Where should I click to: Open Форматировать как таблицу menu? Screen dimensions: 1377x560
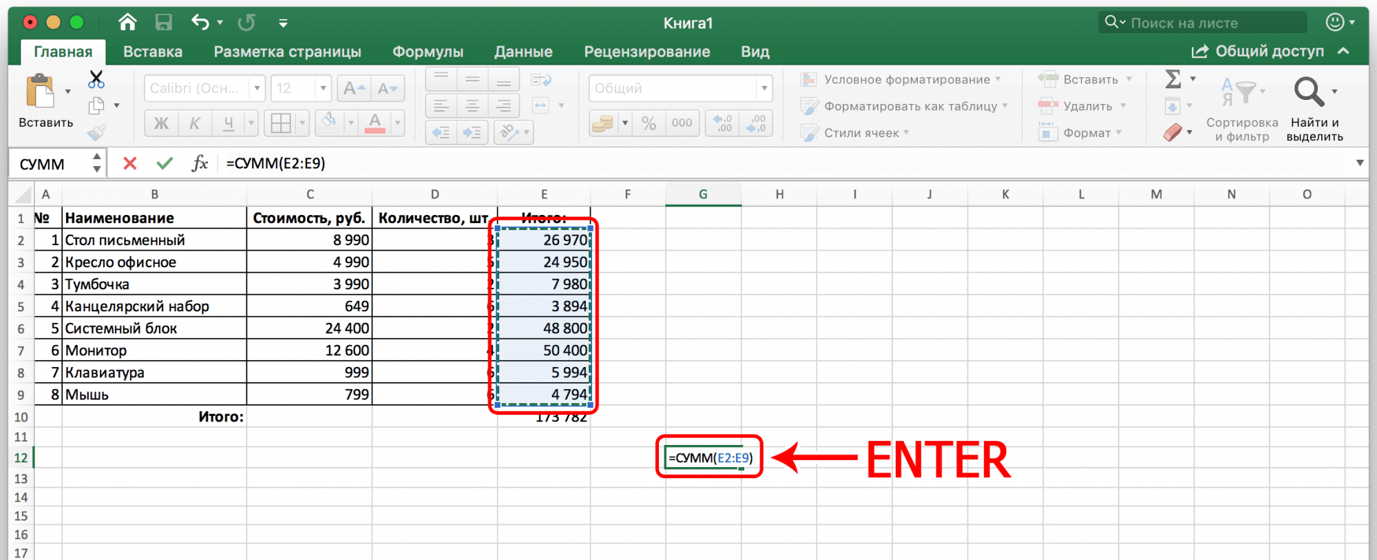pos(904,106)
